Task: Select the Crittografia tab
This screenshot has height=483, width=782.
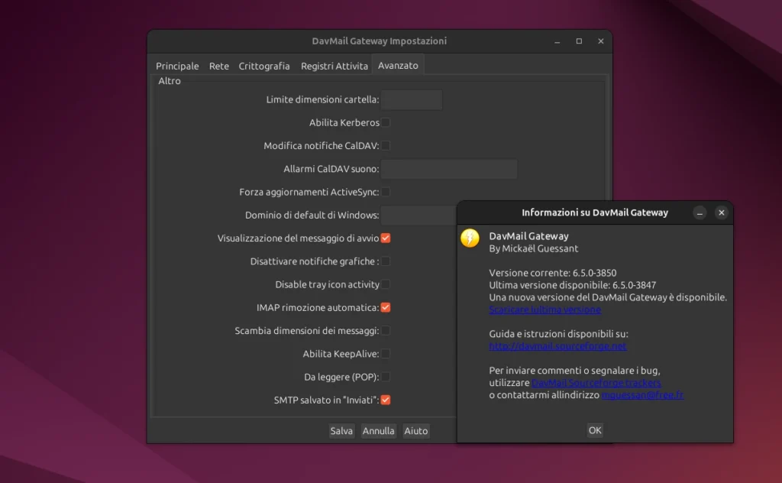Action: (264, 66)
